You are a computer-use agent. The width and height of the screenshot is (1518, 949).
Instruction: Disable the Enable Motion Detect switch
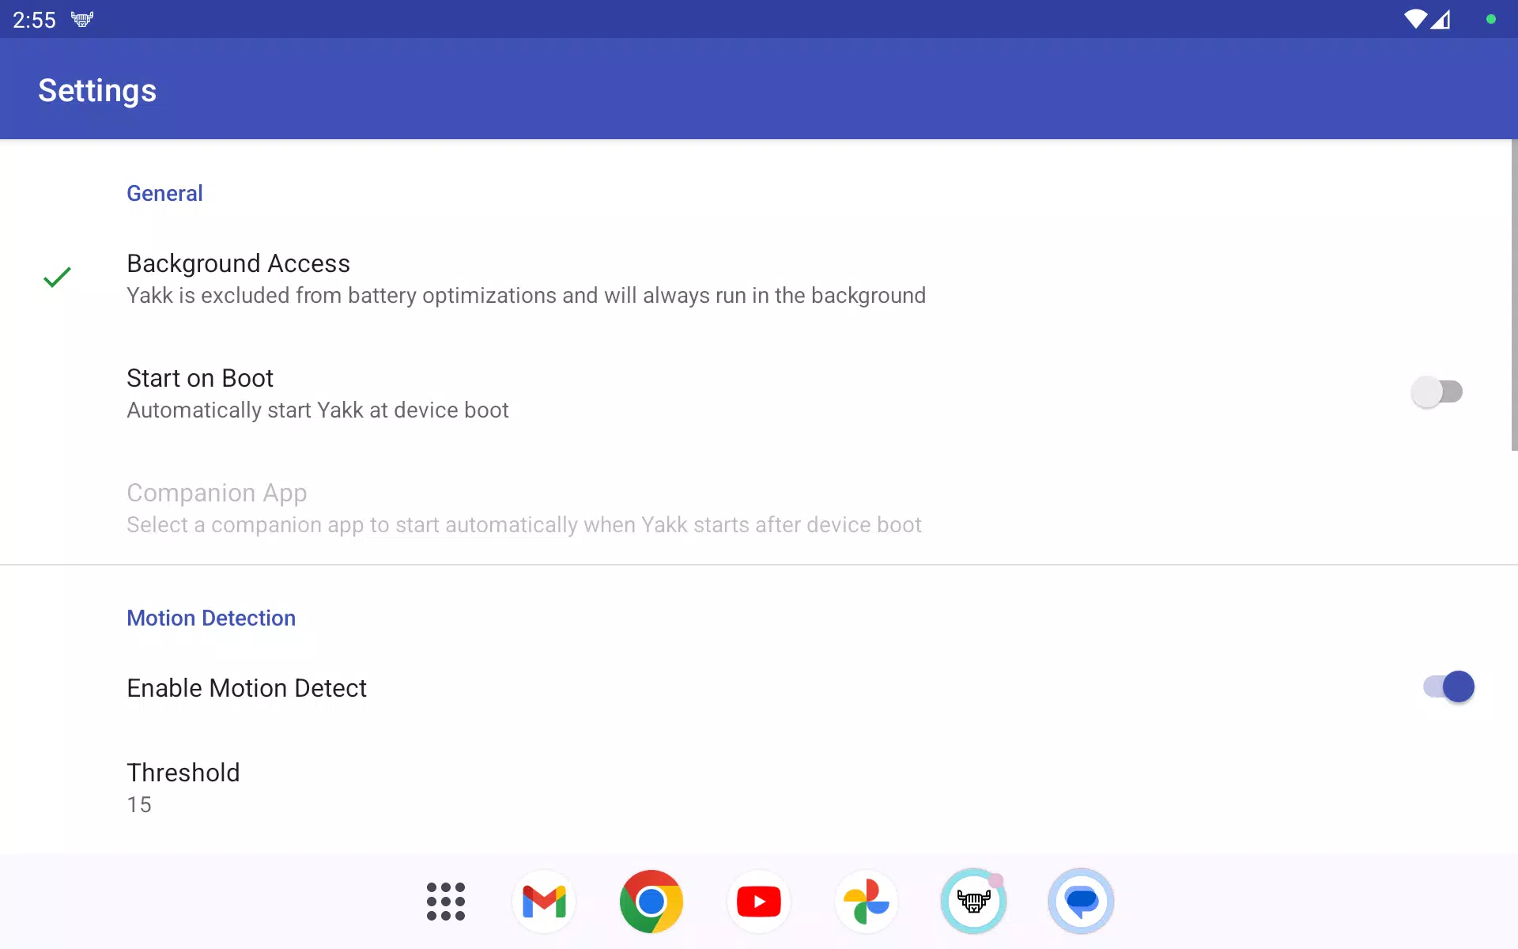coord(1448,686)
